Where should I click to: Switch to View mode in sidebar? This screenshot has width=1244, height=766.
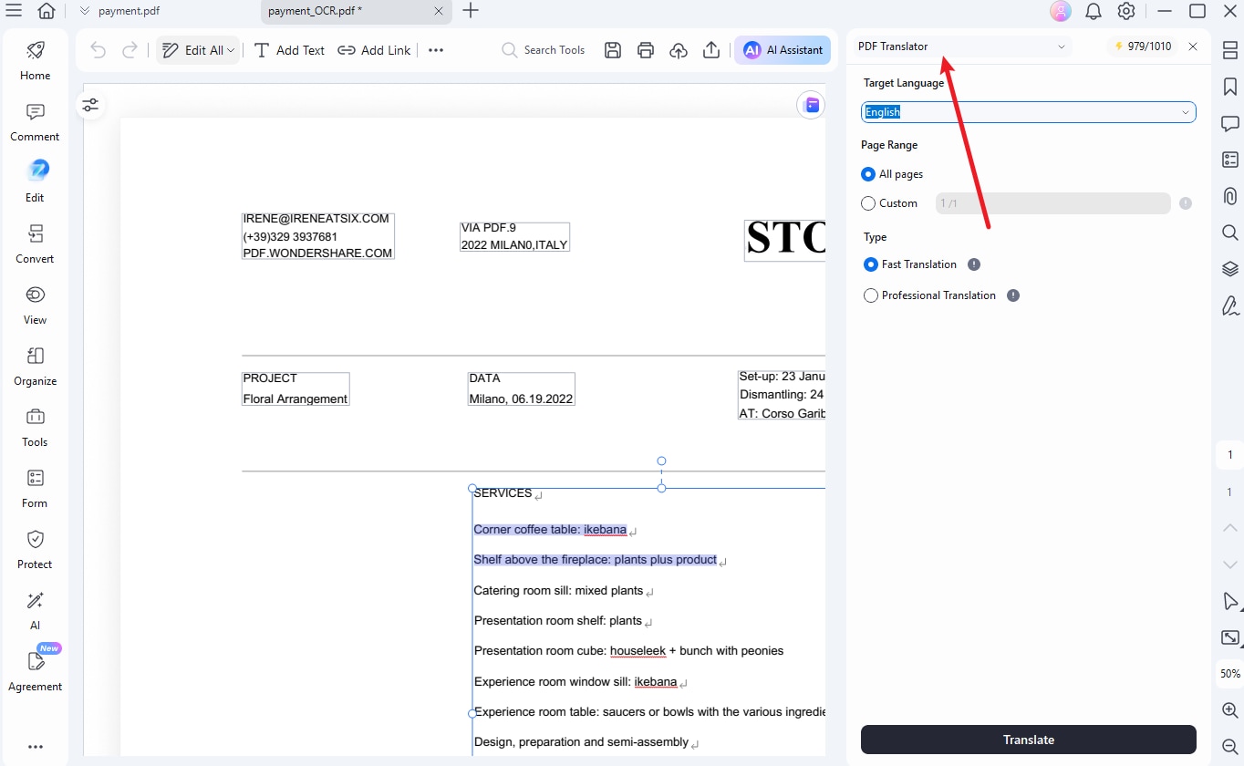click(35, 305)
